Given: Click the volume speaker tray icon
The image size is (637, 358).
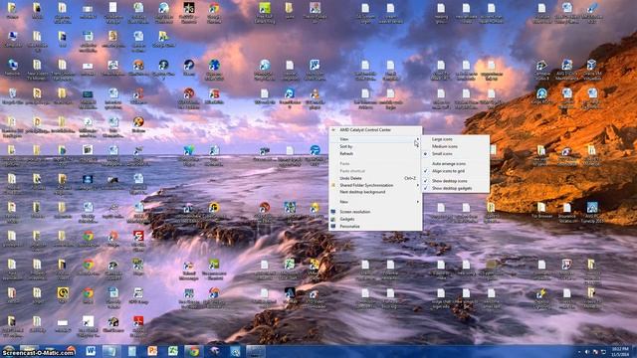Looking at the screenshot, I should click(x=587, y=352).
